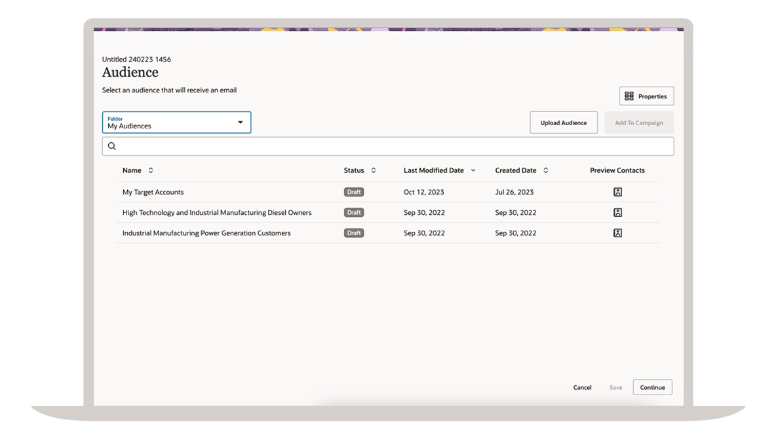
Task: Sort by Name column arrows
Action: tap(151, 170)
